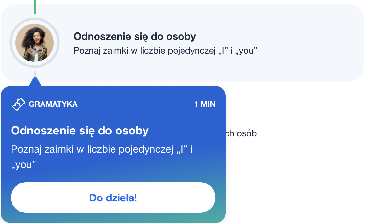Viewport: 365px width, 223px height.
Task: Click the „you” text in blue popup
Action: [24, 165]
